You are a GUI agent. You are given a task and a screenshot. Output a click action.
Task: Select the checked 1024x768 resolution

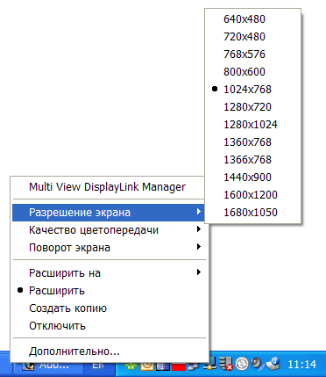tap(252, 90)
